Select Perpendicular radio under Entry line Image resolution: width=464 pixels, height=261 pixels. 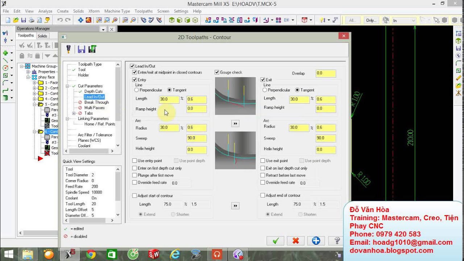137,90
